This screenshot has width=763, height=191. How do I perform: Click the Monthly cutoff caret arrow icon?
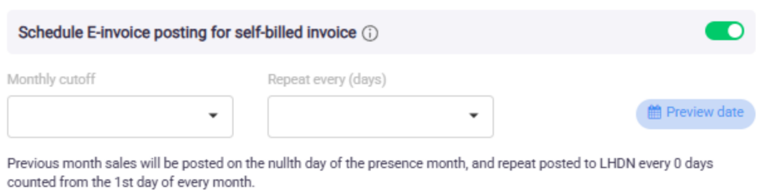coord(213,116)
